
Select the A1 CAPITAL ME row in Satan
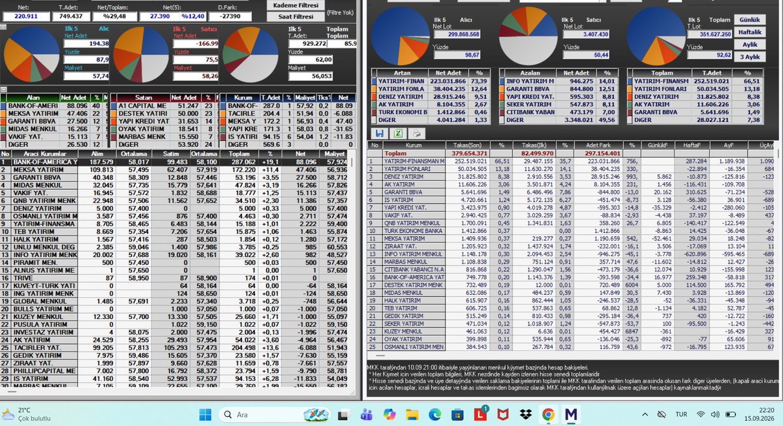pyautogui.click(x=163, y=105)
